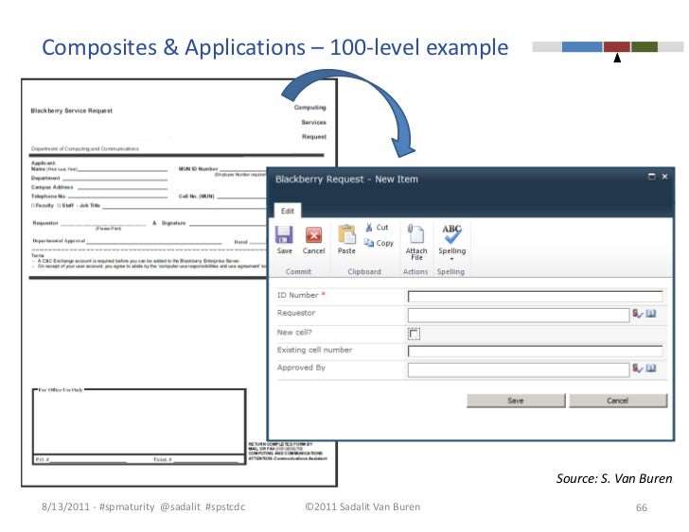Click the Paste clipboard icon
The width and height of the screenshot is (689, 532).
[x=346, y=233]
